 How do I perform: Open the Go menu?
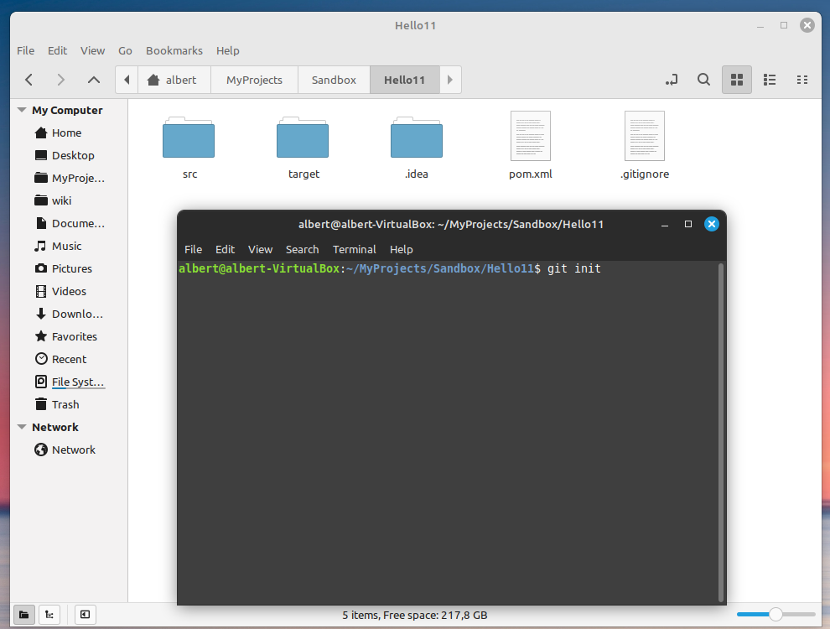[x=125, y=51]
